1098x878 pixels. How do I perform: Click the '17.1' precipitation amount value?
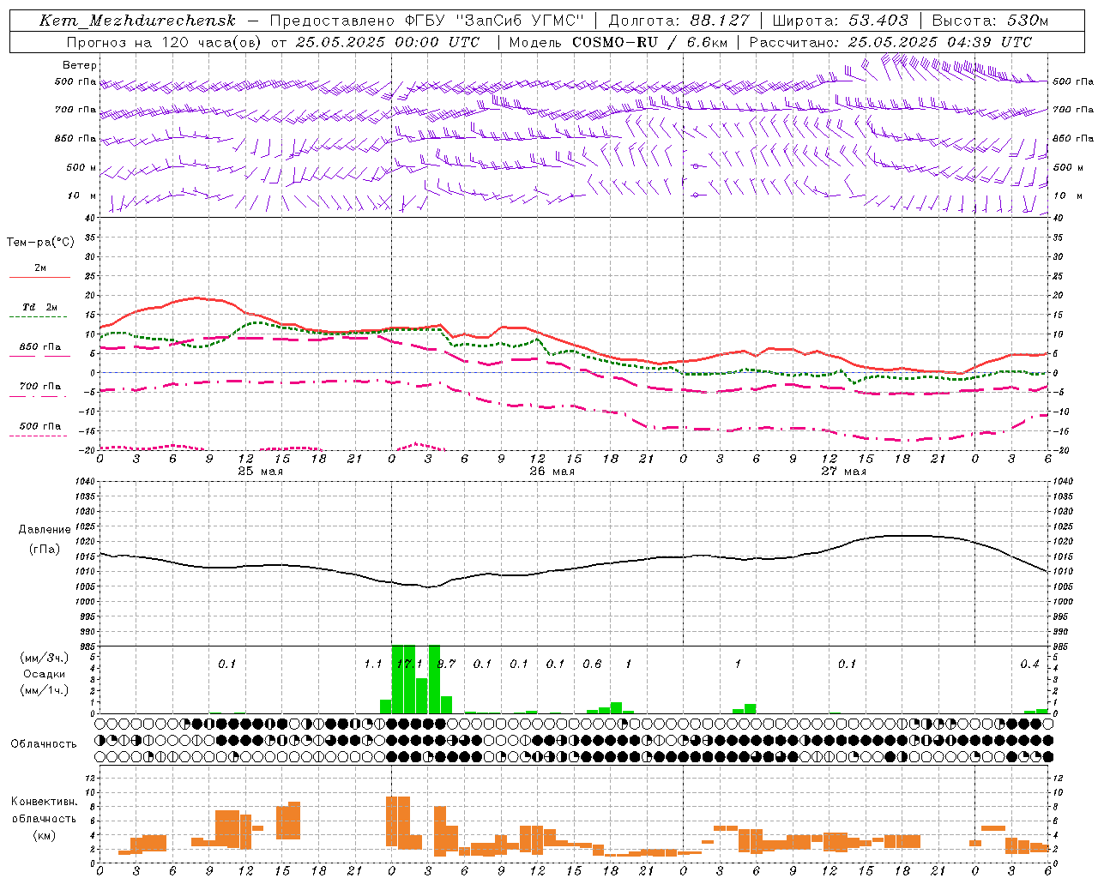point(409,665)
